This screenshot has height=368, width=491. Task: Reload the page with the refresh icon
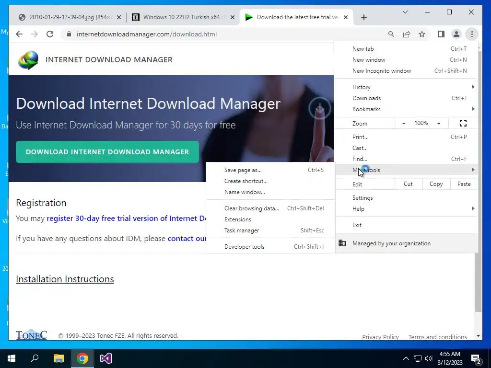click(50, 34)
